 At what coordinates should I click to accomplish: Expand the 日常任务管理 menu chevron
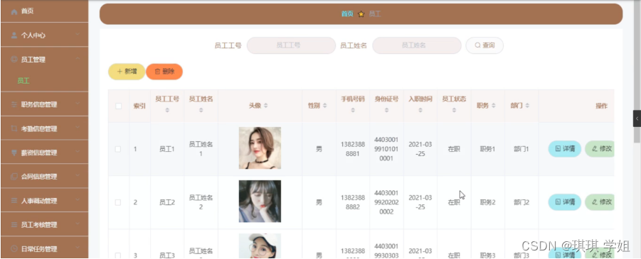78,248
